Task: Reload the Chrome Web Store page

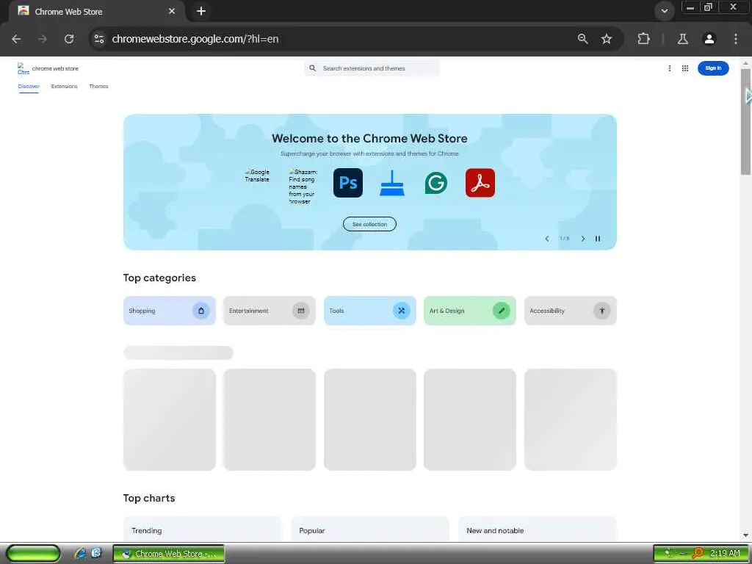Action: point(69,39)
